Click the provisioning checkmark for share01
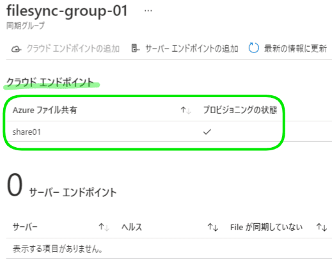The height and width of the screenshot is (259, 332). [x=207, y=132]
